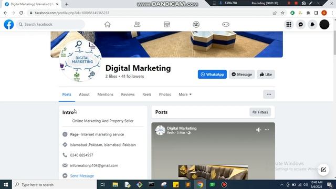
Task: Switch to the Photos tab
Action: (165, 94)
